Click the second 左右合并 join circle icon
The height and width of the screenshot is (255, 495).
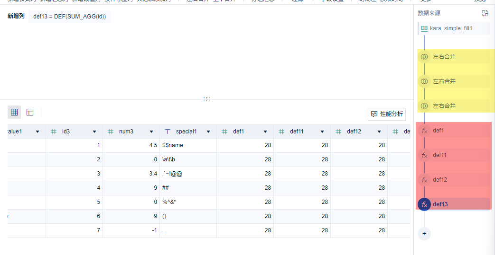point(424,81)
